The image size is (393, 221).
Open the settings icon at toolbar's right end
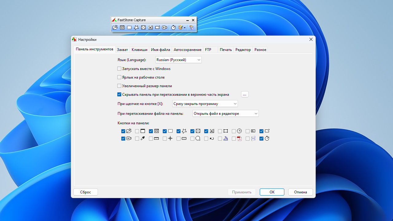(192, 28)
